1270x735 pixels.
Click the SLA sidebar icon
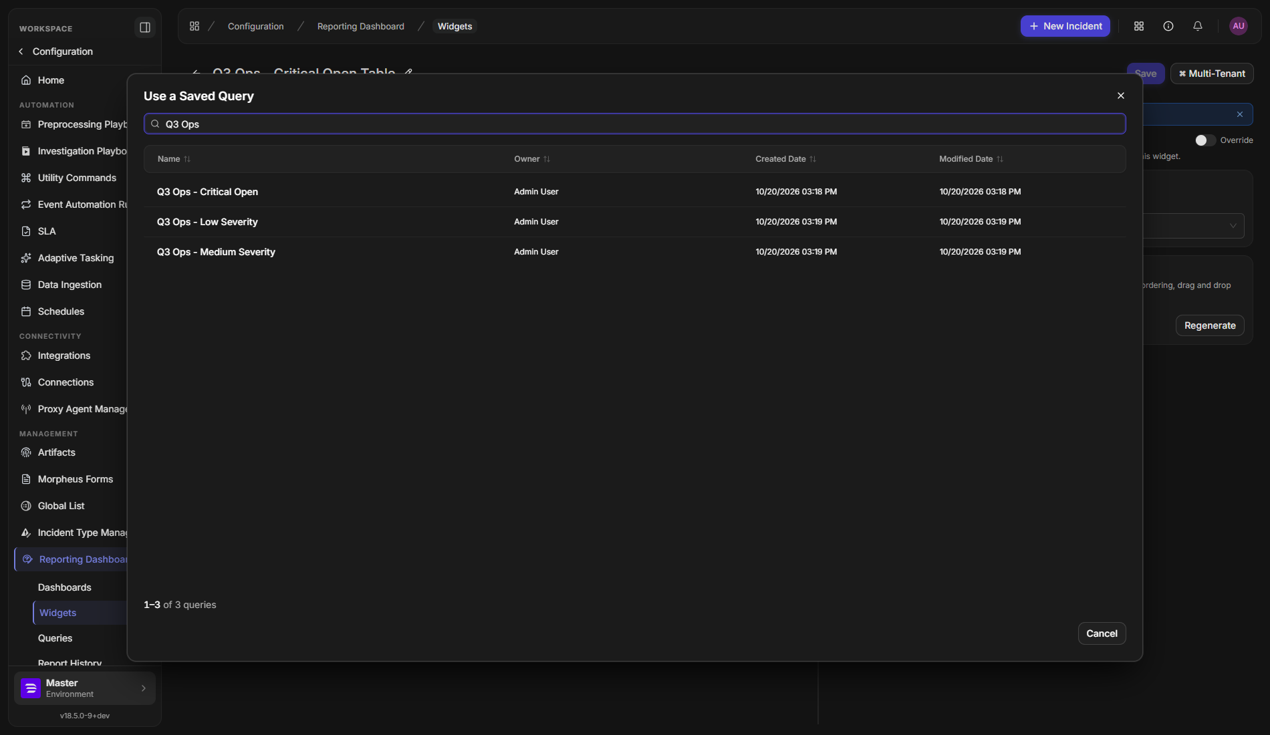click(x=26, y=231)
